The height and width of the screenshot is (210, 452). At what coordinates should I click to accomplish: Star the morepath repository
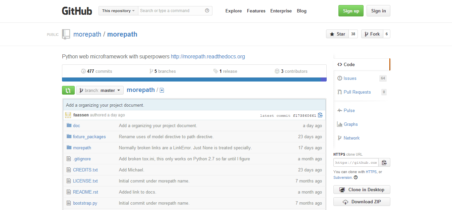click(x=337, y=34)
